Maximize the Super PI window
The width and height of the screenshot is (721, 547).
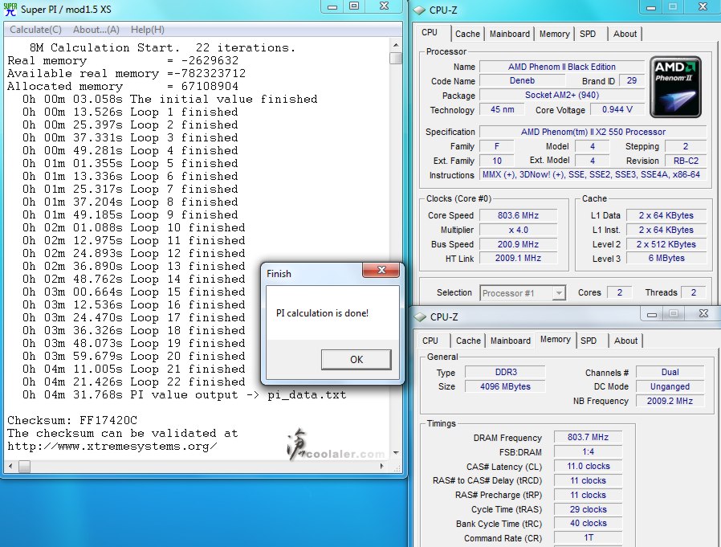[354, 6]
